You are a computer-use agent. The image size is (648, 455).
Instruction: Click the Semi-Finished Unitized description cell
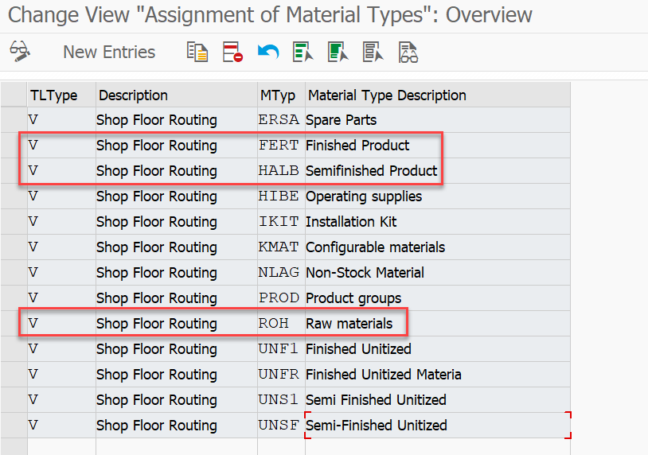click(438, 426)
